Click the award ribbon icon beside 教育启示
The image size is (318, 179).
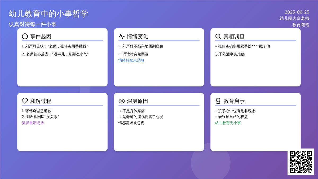(218, 101)
